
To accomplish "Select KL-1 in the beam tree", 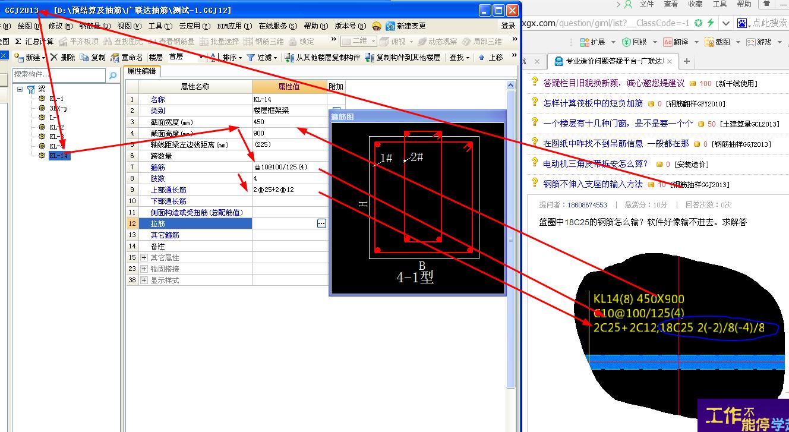I will click(x=56, y=99).
